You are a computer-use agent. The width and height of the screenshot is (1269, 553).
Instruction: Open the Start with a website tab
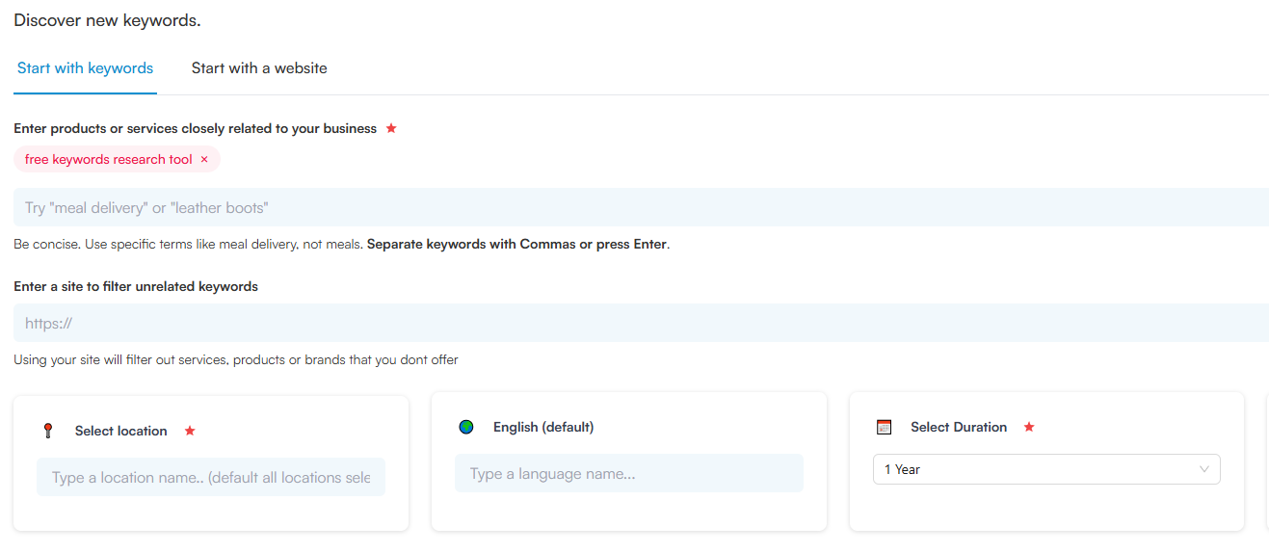pyautogui.click(x=259, y=68)
